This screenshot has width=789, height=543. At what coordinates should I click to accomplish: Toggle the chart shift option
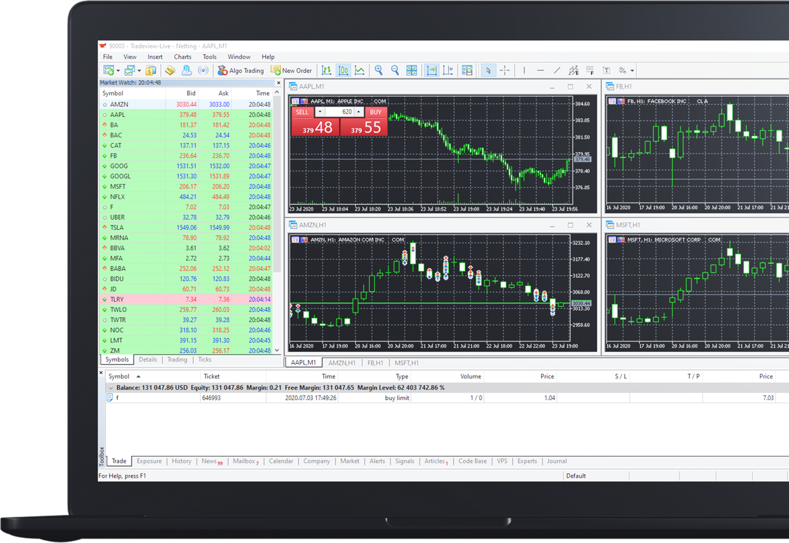click(447, 70)
